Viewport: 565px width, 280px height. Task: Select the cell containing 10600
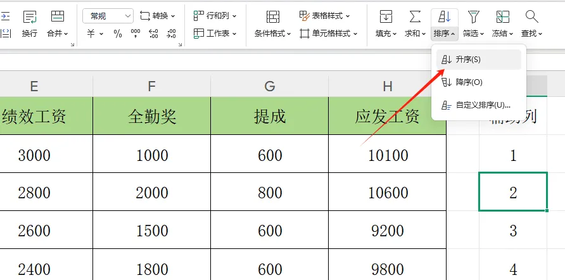tap(388, 192)
